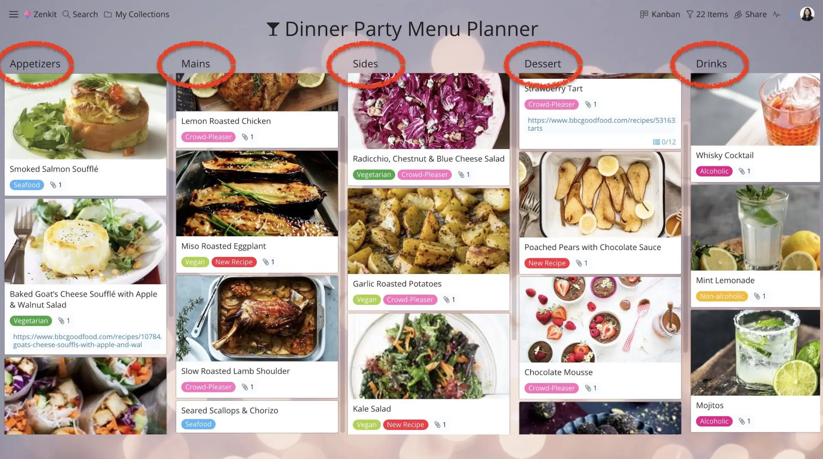823x459 pixels.
Task: Open the activity pulse icon
Action: tap(777, 14)
